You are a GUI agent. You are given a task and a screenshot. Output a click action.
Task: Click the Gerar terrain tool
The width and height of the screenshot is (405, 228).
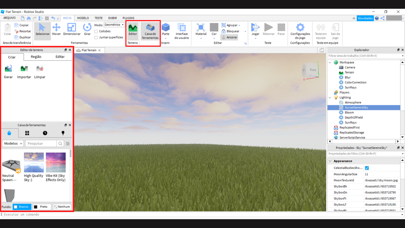tap(8, 72)
